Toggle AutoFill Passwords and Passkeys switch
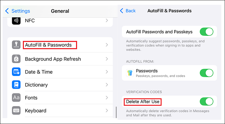225x124 pixels. [206, 32]
